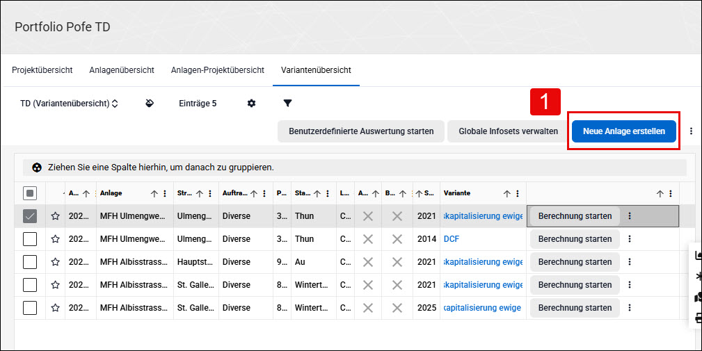Open the filter funnel icon
The width and height of the screenshot is (702, 351).
coord(288,104)
